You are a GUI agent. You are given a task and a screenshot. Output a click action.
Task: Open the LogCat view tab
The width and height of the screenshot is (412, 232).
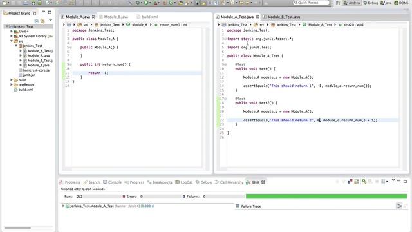184,182
